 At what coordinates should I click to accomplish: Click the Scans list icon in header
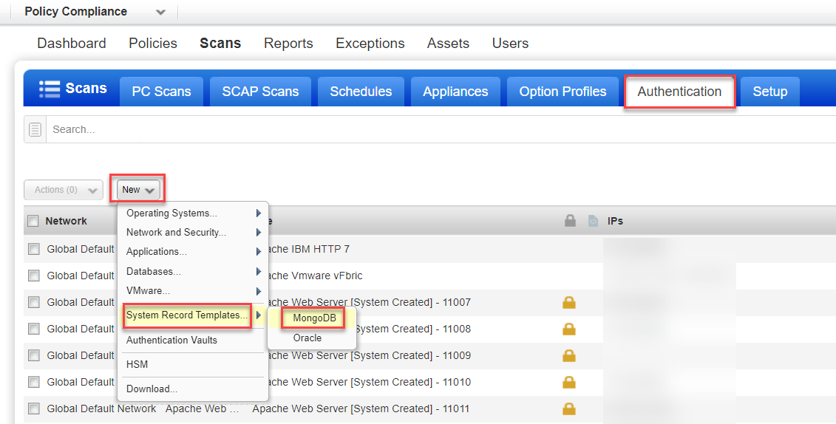pyautogui.click(x=50, y=89)
